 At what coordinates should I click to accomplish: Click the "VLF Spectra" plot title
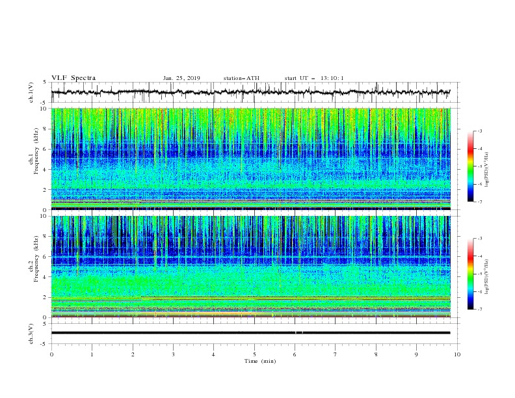pyautogui.click(x=73, y=78)
